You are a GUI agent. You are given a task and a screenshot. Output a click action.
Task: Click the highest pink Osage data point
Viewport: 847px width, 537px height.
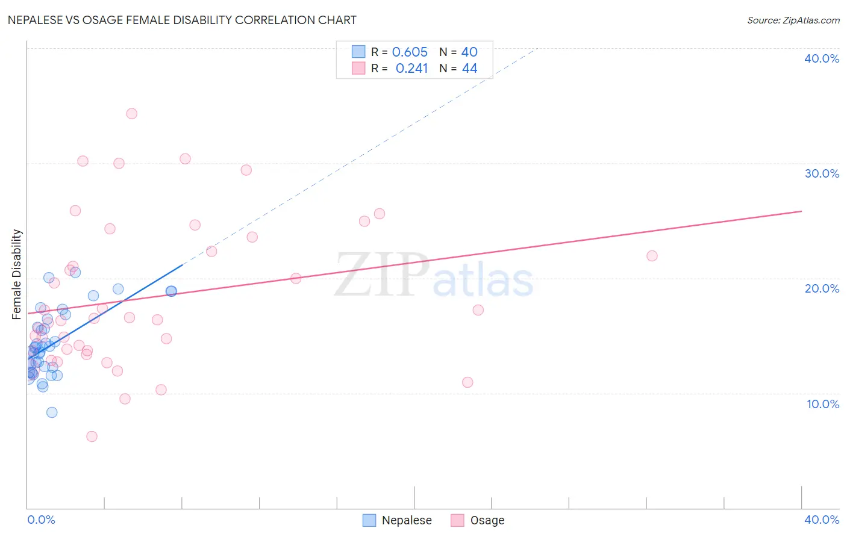coord(132,113)
